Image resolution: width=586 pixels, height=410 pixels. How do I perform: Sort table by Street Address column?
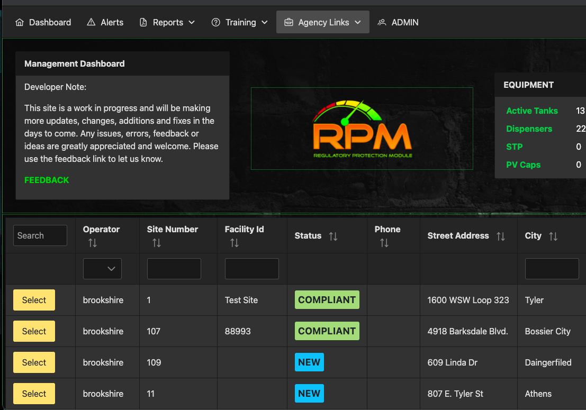[x=500, y=236]
